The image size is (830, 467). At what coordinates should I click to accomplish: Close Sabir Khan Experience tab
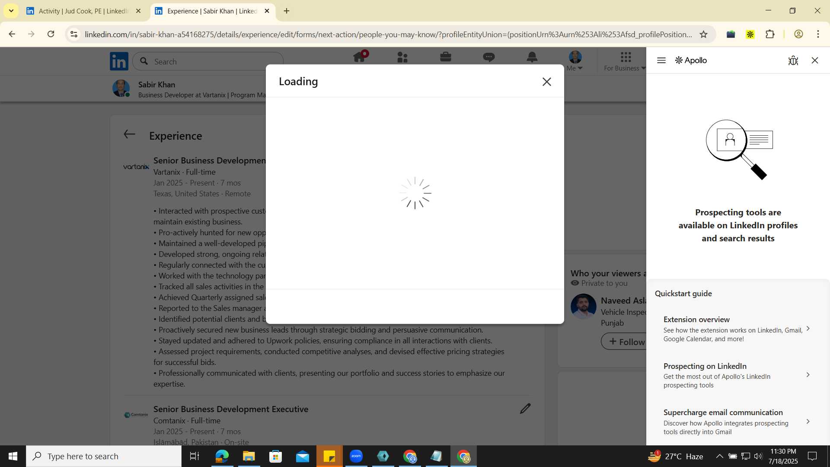click(267, 11)
